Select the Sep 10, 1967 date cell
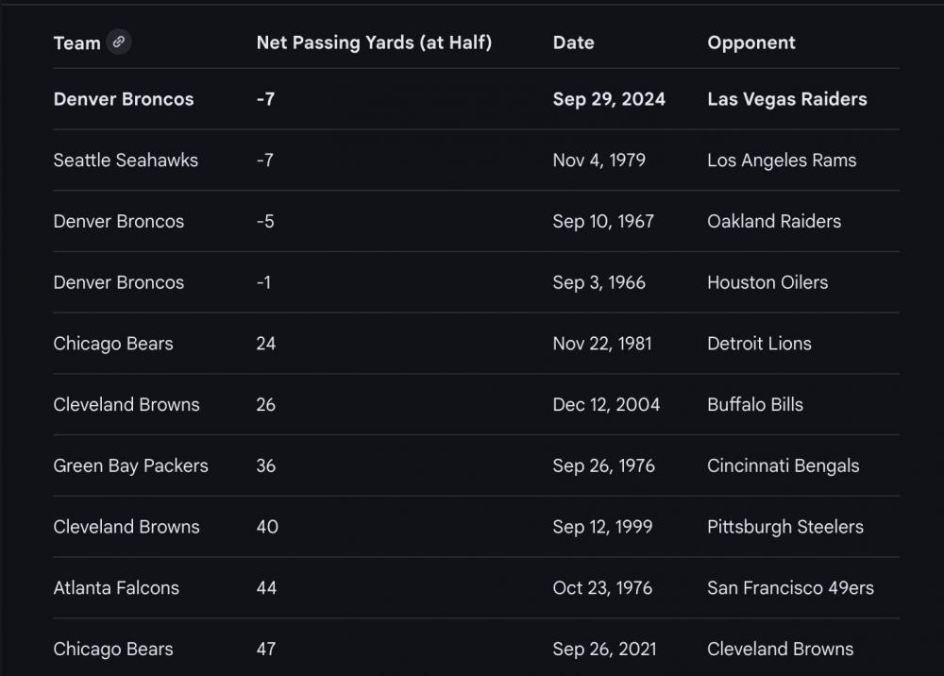Screen dimensions: 944x676 click(x=602, y=222)
